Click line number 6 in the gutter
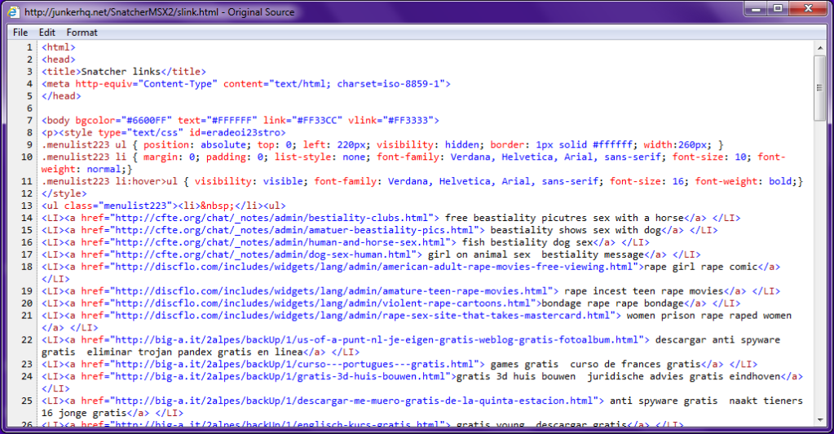 [29, 108]
